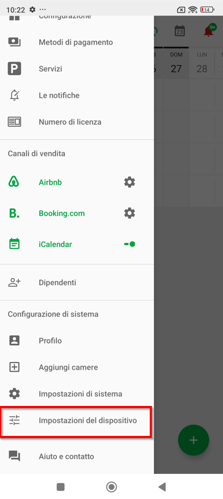Open the red notification bell
Screen dimensions: 223x499
click(209, 31)
